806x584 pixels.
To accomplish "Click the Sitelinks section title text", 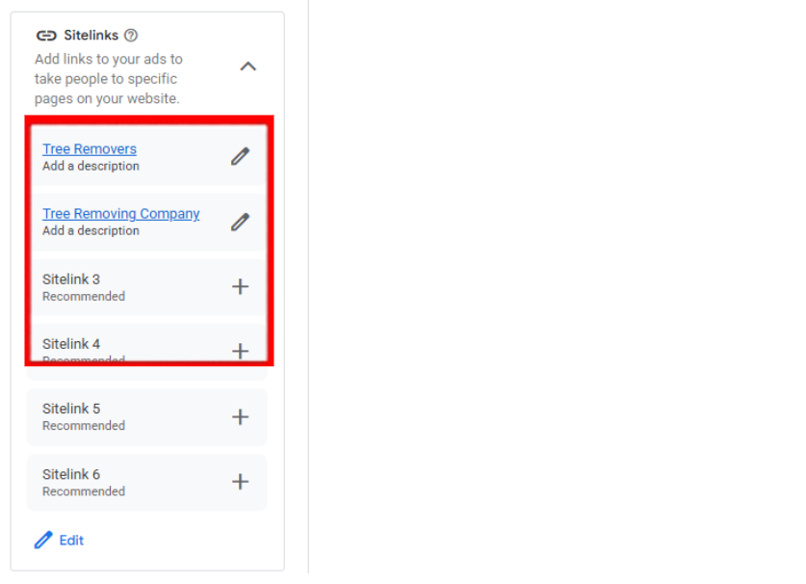I will [x=91, y=36].
